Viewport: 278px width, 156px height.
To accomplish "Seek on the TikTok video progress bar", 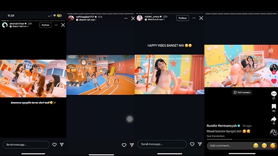I will 241,139.
